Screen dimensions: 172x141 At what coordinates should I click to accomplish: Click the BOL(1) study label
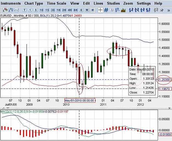tap(61, 16)
